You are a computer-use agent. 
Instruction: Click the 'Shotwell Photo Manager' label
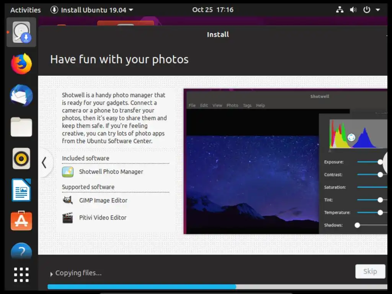111,172
